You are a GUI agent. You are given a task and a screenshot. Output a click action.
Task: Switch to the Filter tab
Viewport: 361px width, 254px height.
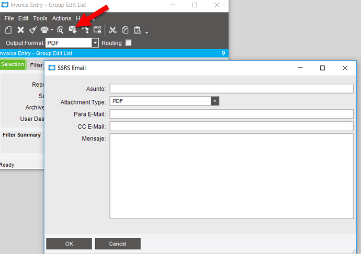click(36, 65)
